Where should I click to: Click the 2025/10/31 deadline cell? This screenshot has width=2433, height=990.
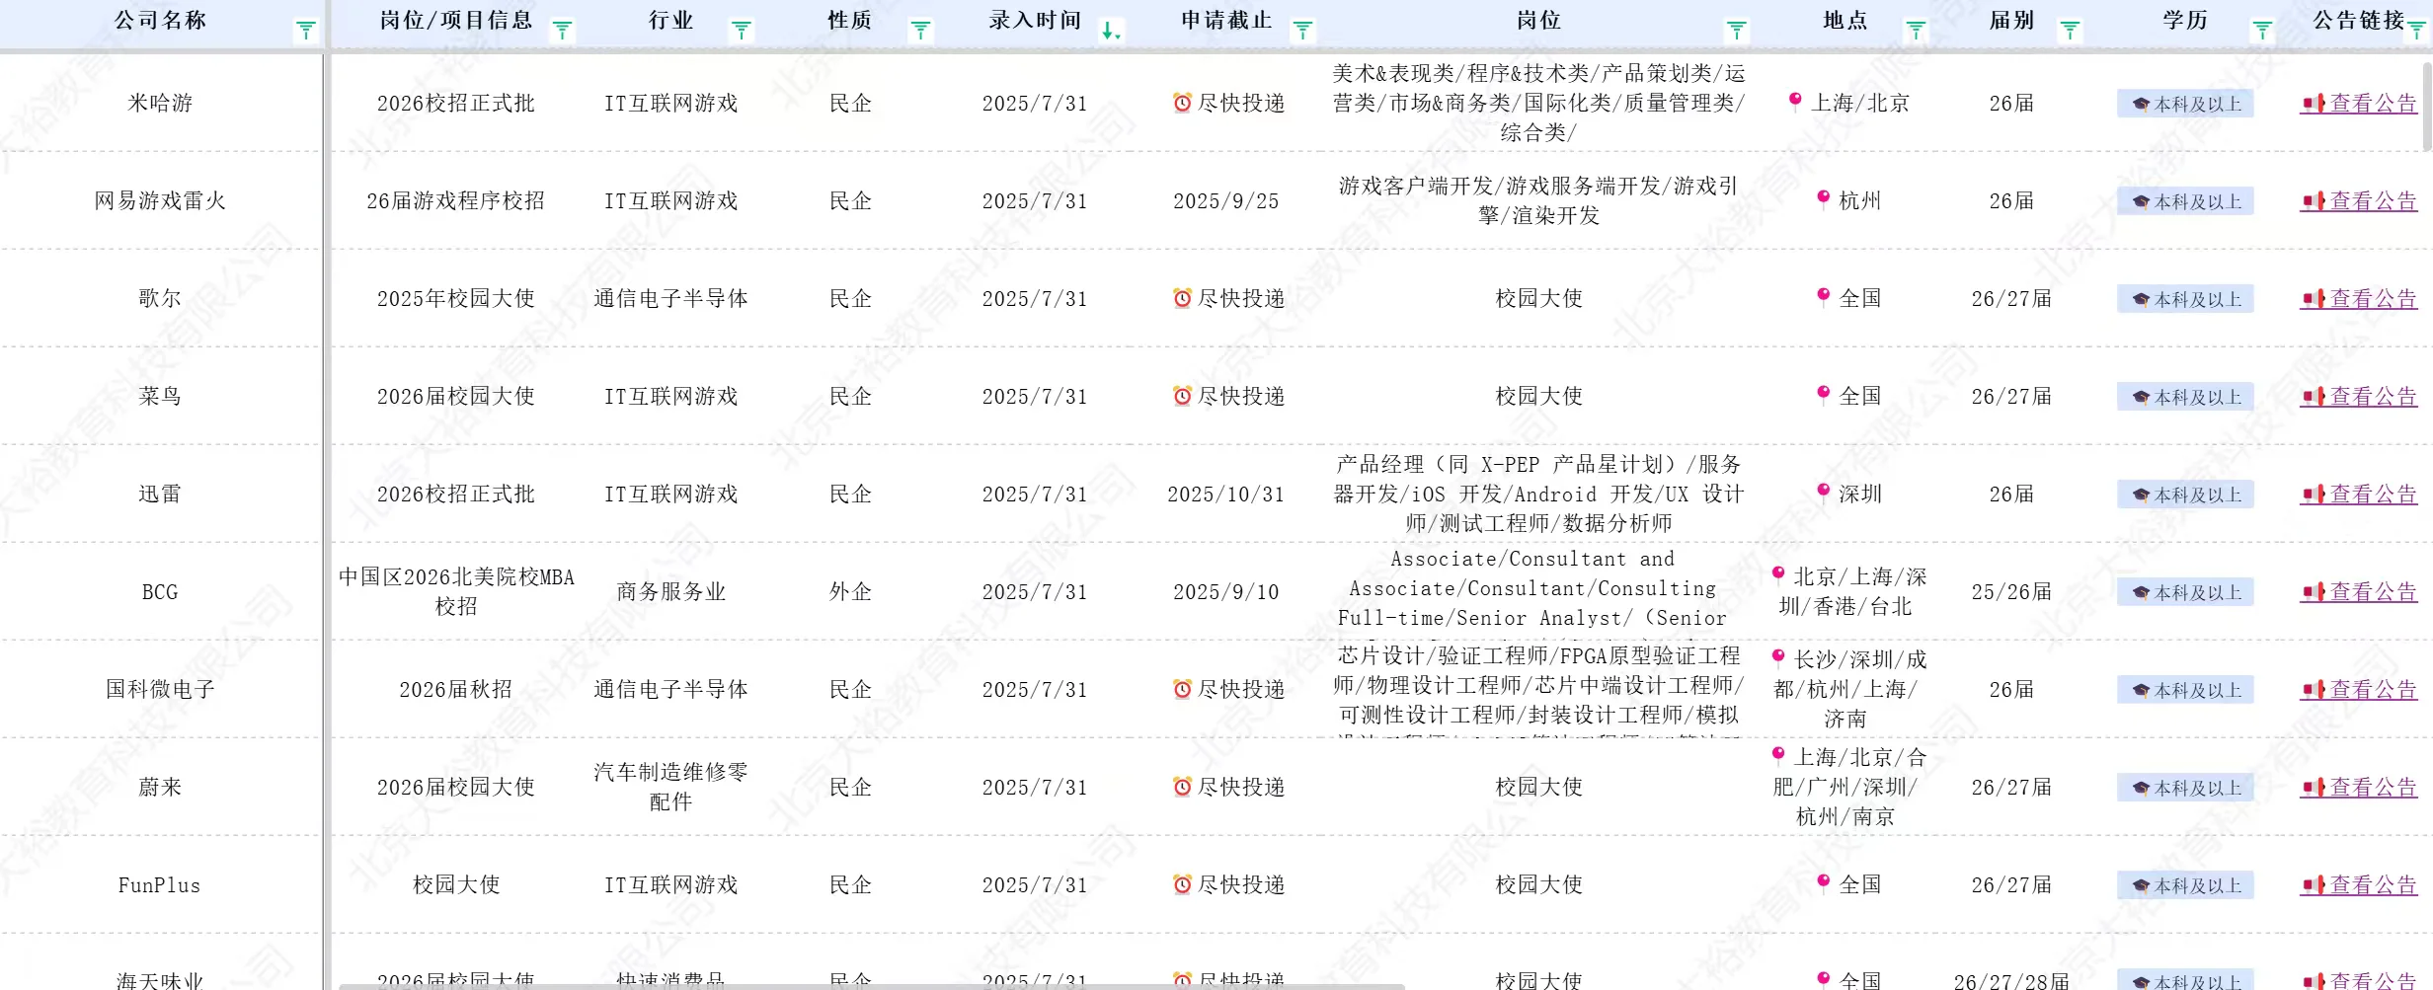pyautogui.click(x=1226, y=494)
